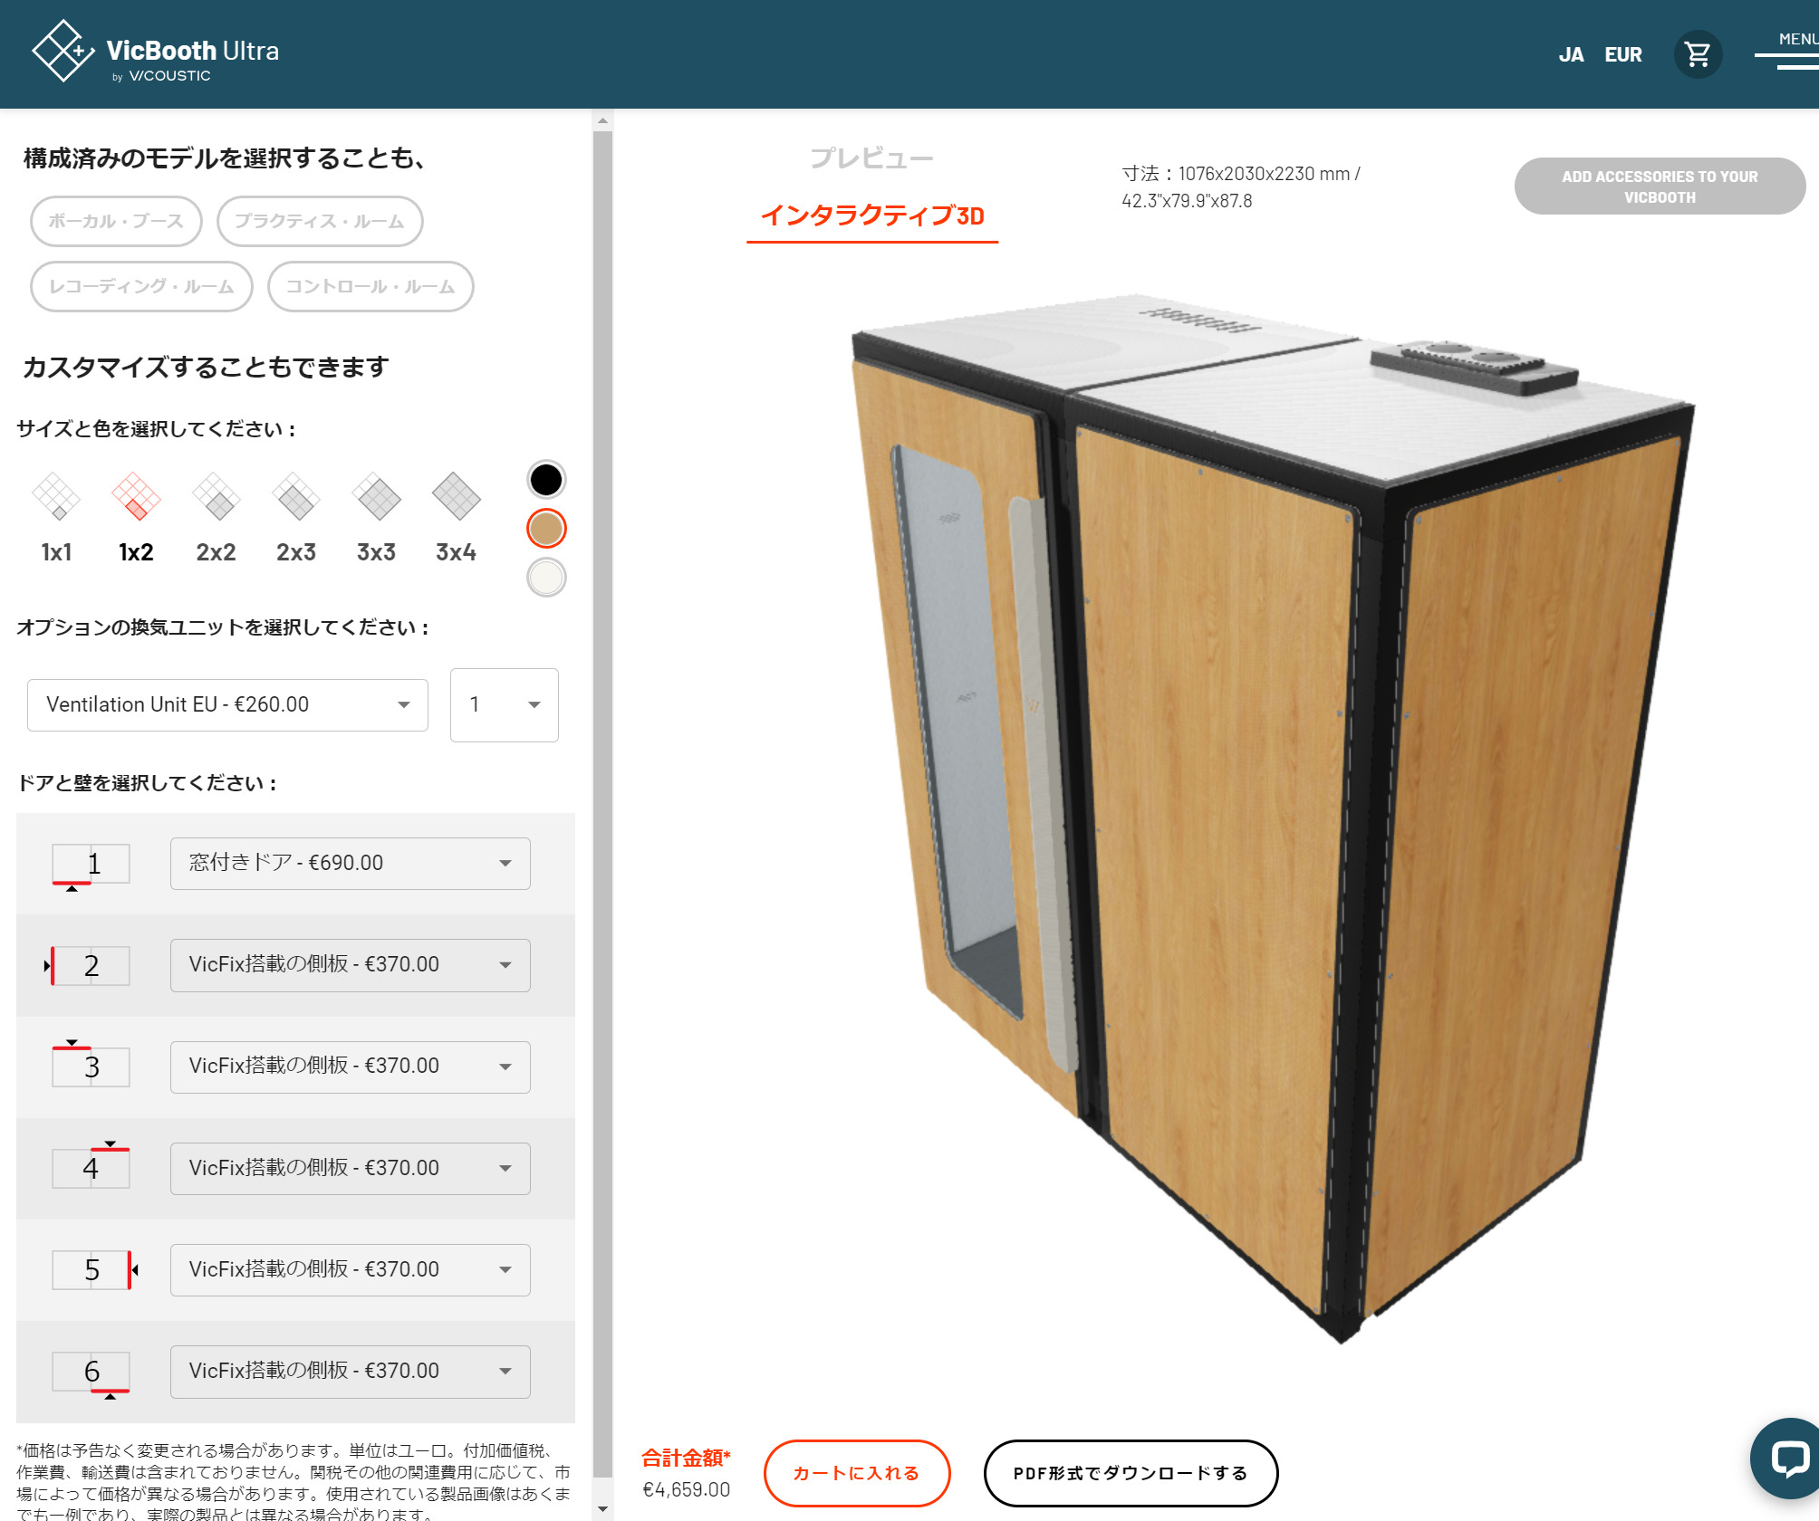
Task: Click the left panel scrollbar thumb
Action: point(602,804)
